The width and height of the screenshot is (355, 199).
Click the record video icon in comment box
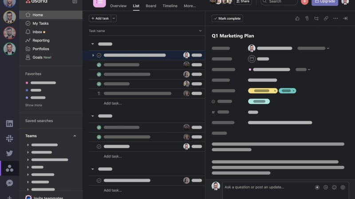coord(317,187)
